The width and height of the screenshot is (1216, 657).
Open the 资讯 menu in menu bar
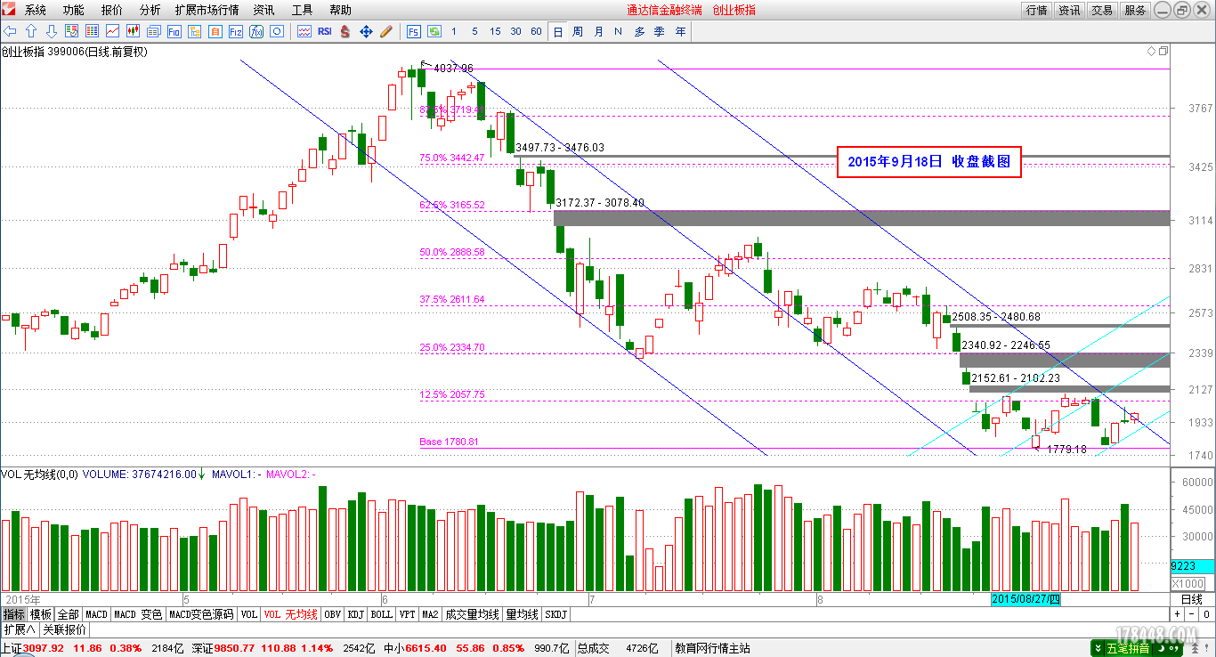pos(263,10)
